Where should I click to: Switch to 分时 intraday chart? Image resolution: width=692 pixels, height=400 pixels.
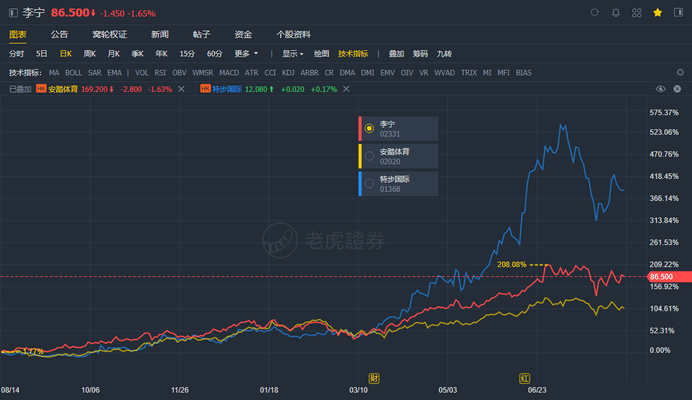pos(17,54)
